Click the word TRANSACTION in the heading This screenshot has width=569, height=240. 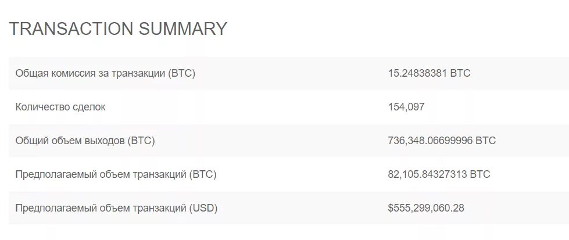[71, 28]
